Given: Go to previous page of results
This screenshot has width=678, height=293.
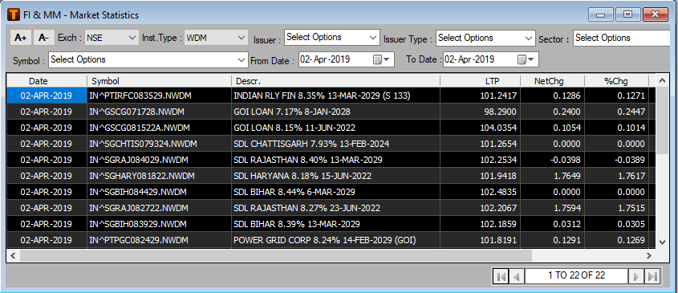Looking at the screenshot, I should click(x=518, y=276).
